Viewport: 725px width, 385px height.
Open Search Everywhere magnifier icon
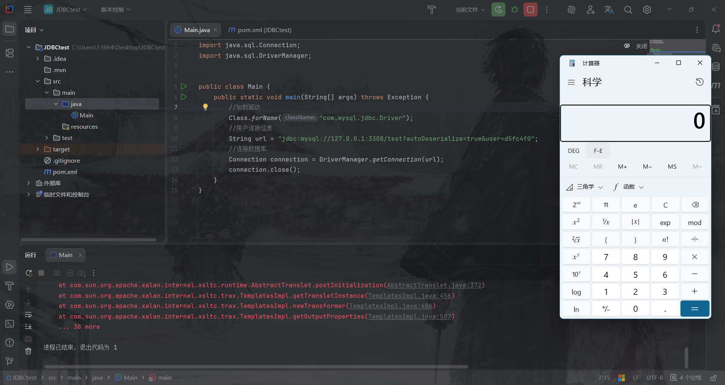[x=628, y=10]
